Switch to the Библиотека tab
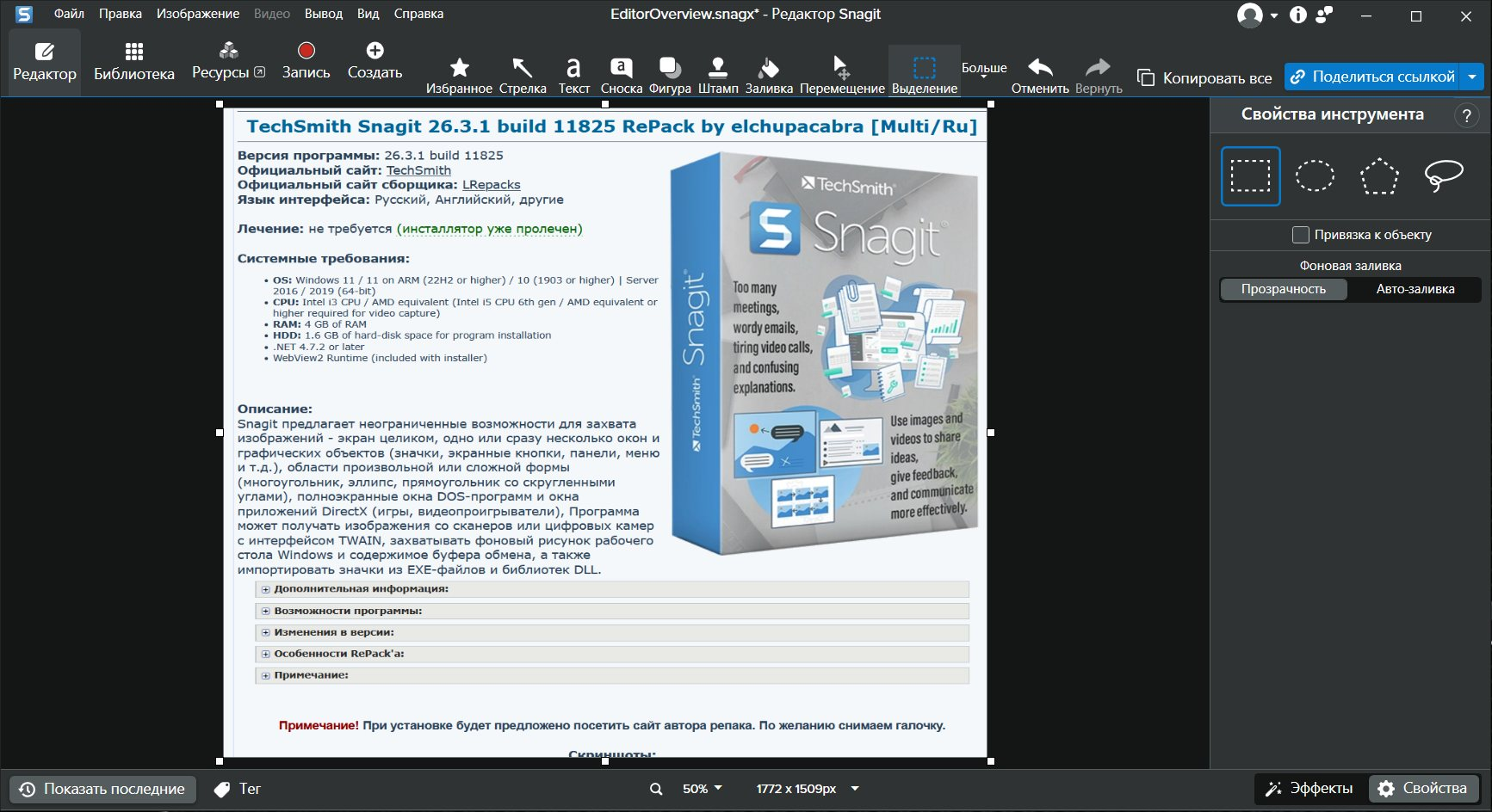1492x812 pixels. (134, 62)
